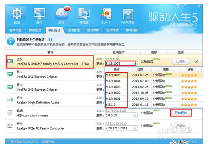218x149 pixels.
Task: Click the date 2012-10-05 in the popup
Action: (x=140, y=93)
